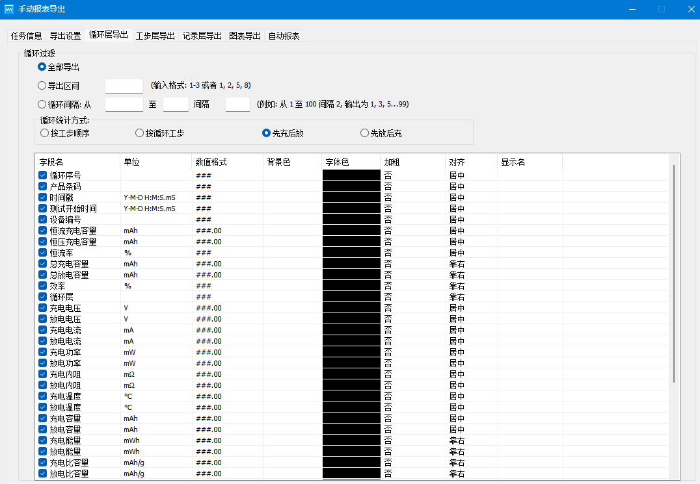700x484 pixels.
Task: Open the 任务信息 tab
Action: [26, 36]
